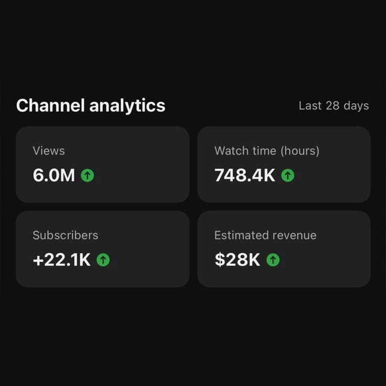Viewport: 386px width, 386px height.
Task: Select the Estimated revenue label text
Action: (265, 235)
